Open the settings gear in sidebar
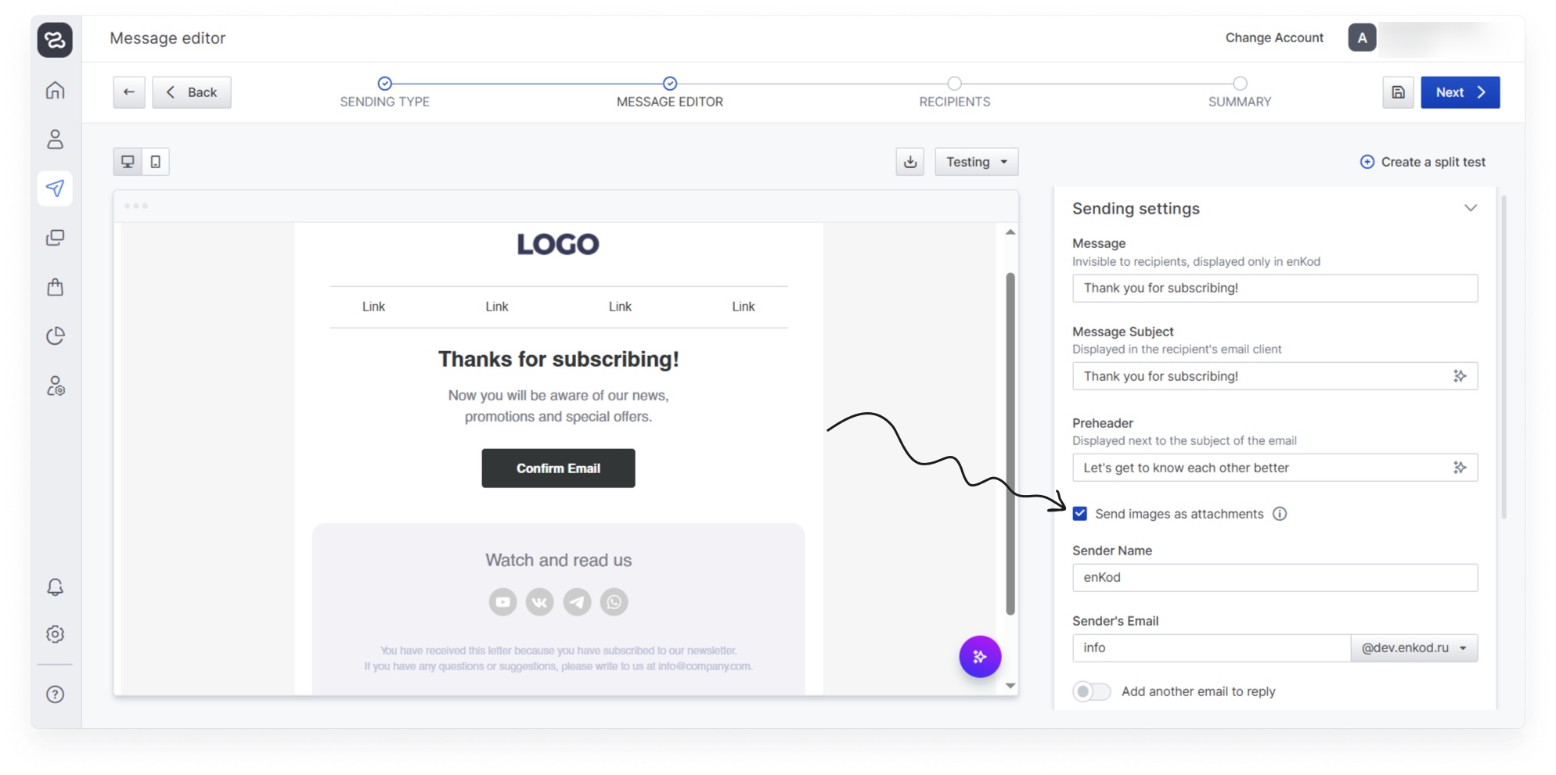The width and height of the screenshot is (1556, 775). click(x=55, y=634)
